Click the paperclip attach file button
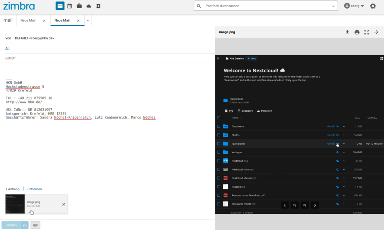The image size is (384, 230). 35,225
